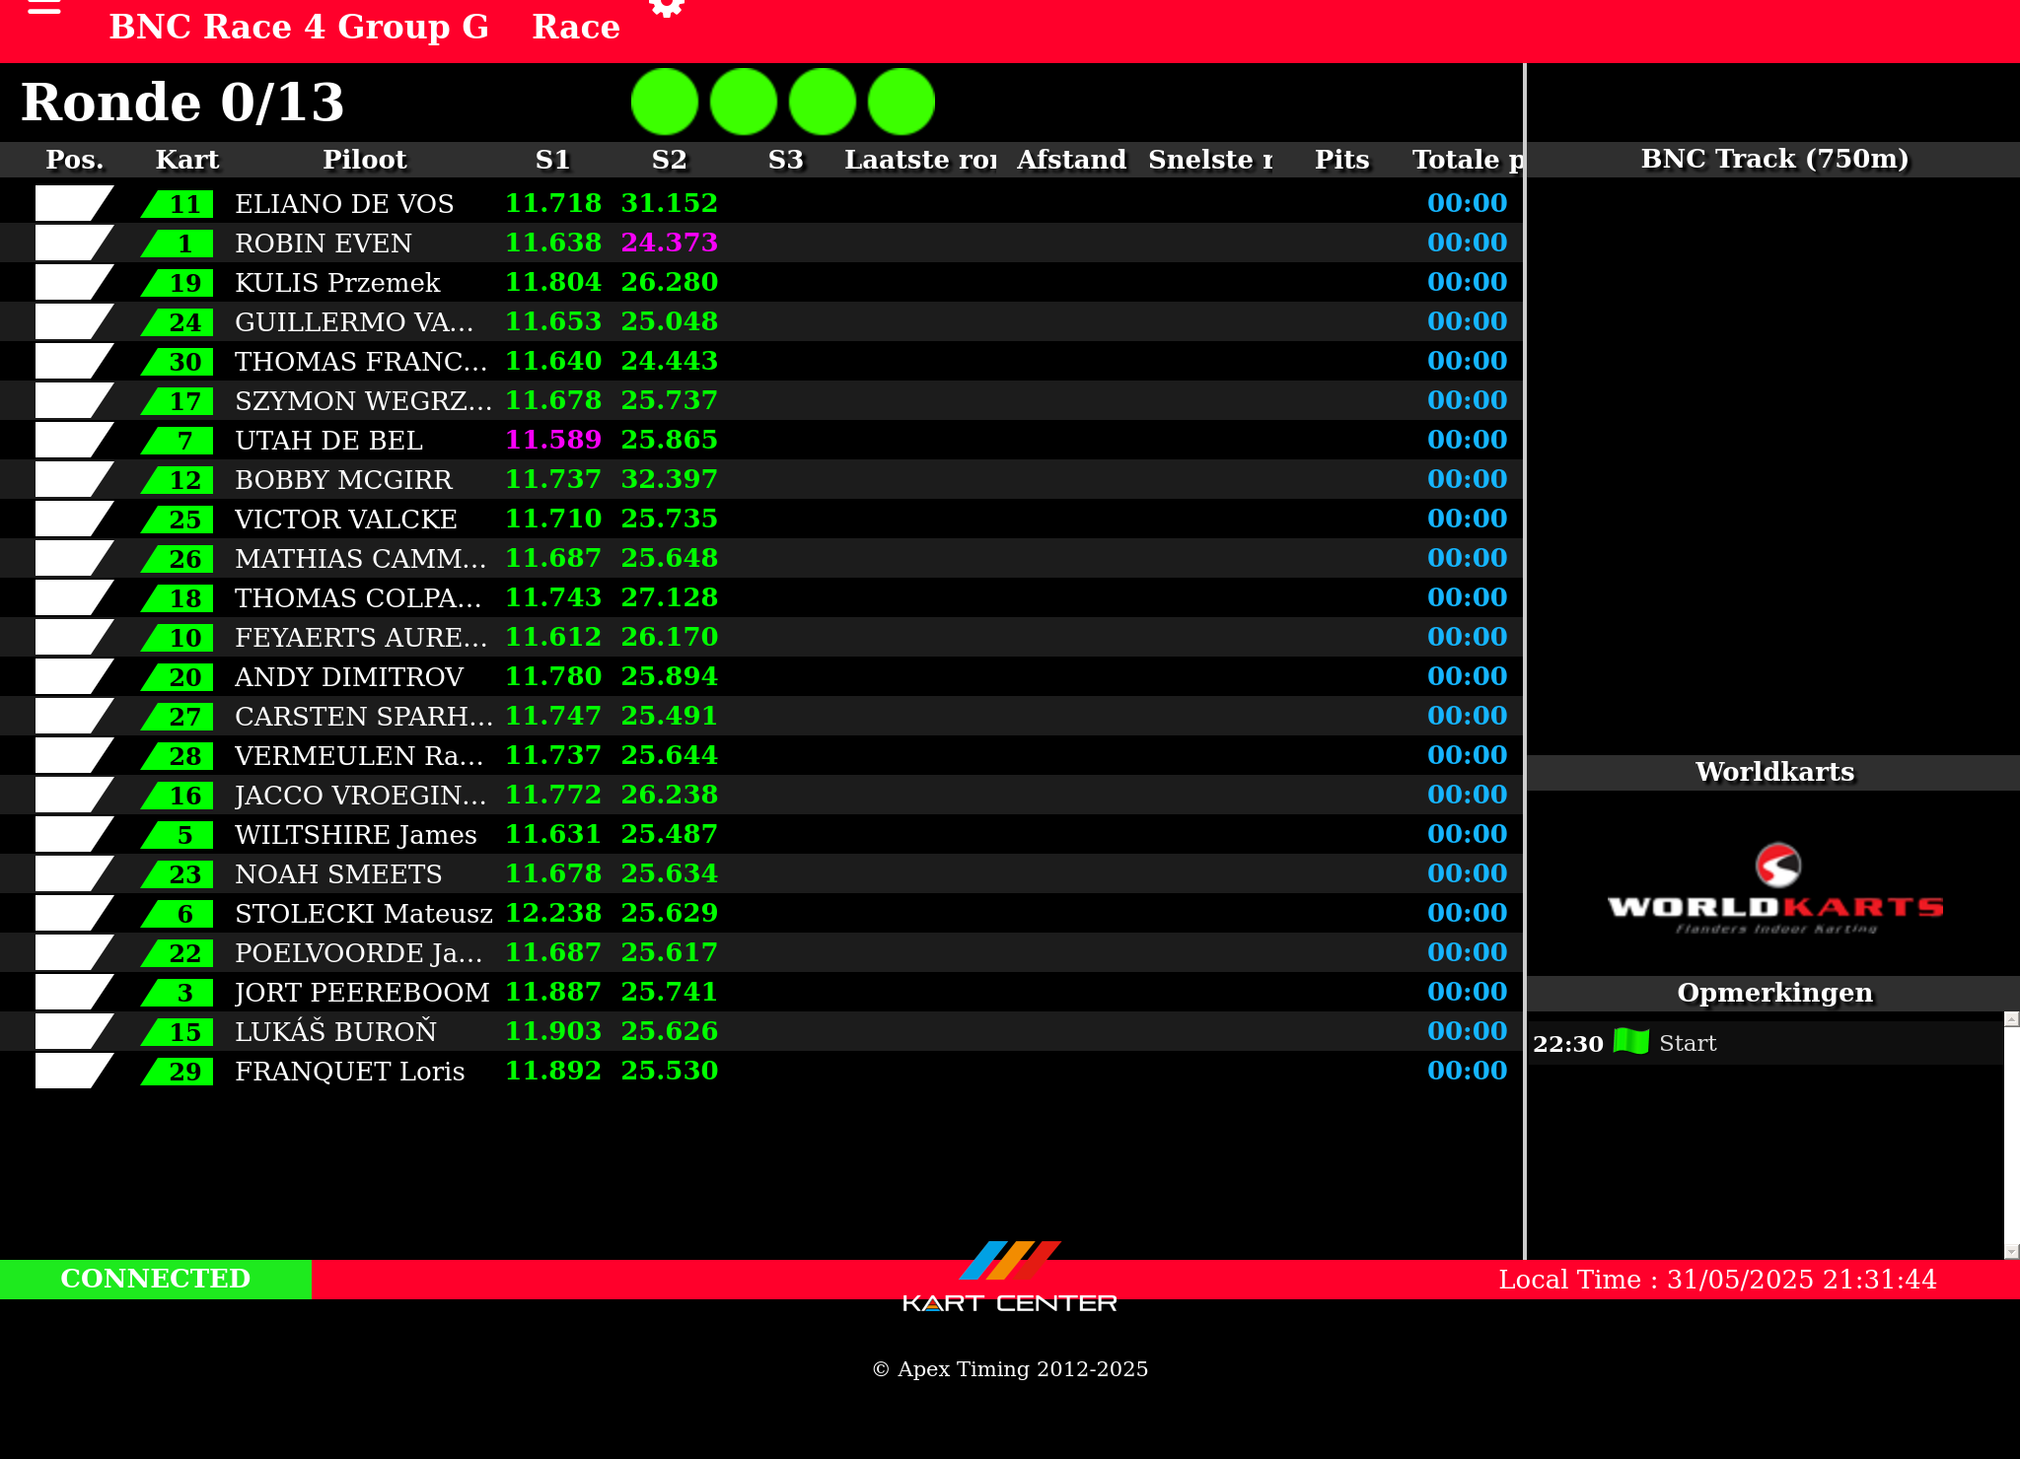2020x1459 pixels.
Task: Click the BNC Track (750m) header
Action: click(x=1773, y=159)
